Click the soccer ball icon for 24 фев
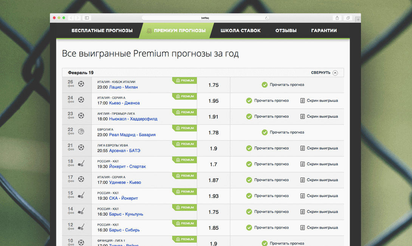Viewport: 412px width, 246px height. (81, 100)
